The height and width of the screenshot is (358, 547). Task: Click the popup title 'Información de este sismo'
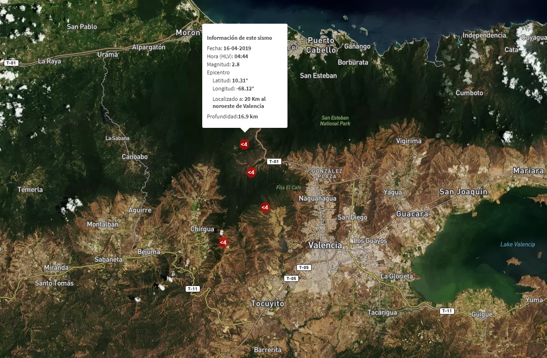(240, 38)
